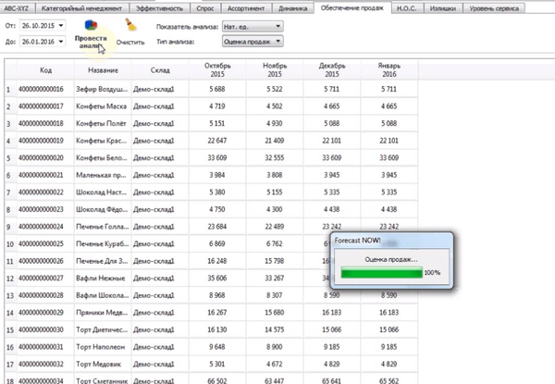
Task: Select code cell 4000000000021
Action: (45, 175)
